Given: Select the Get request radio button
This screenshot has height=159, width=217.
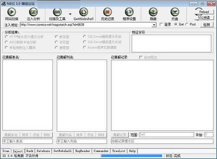Looking at the screenshot, I should pos(176,24).
